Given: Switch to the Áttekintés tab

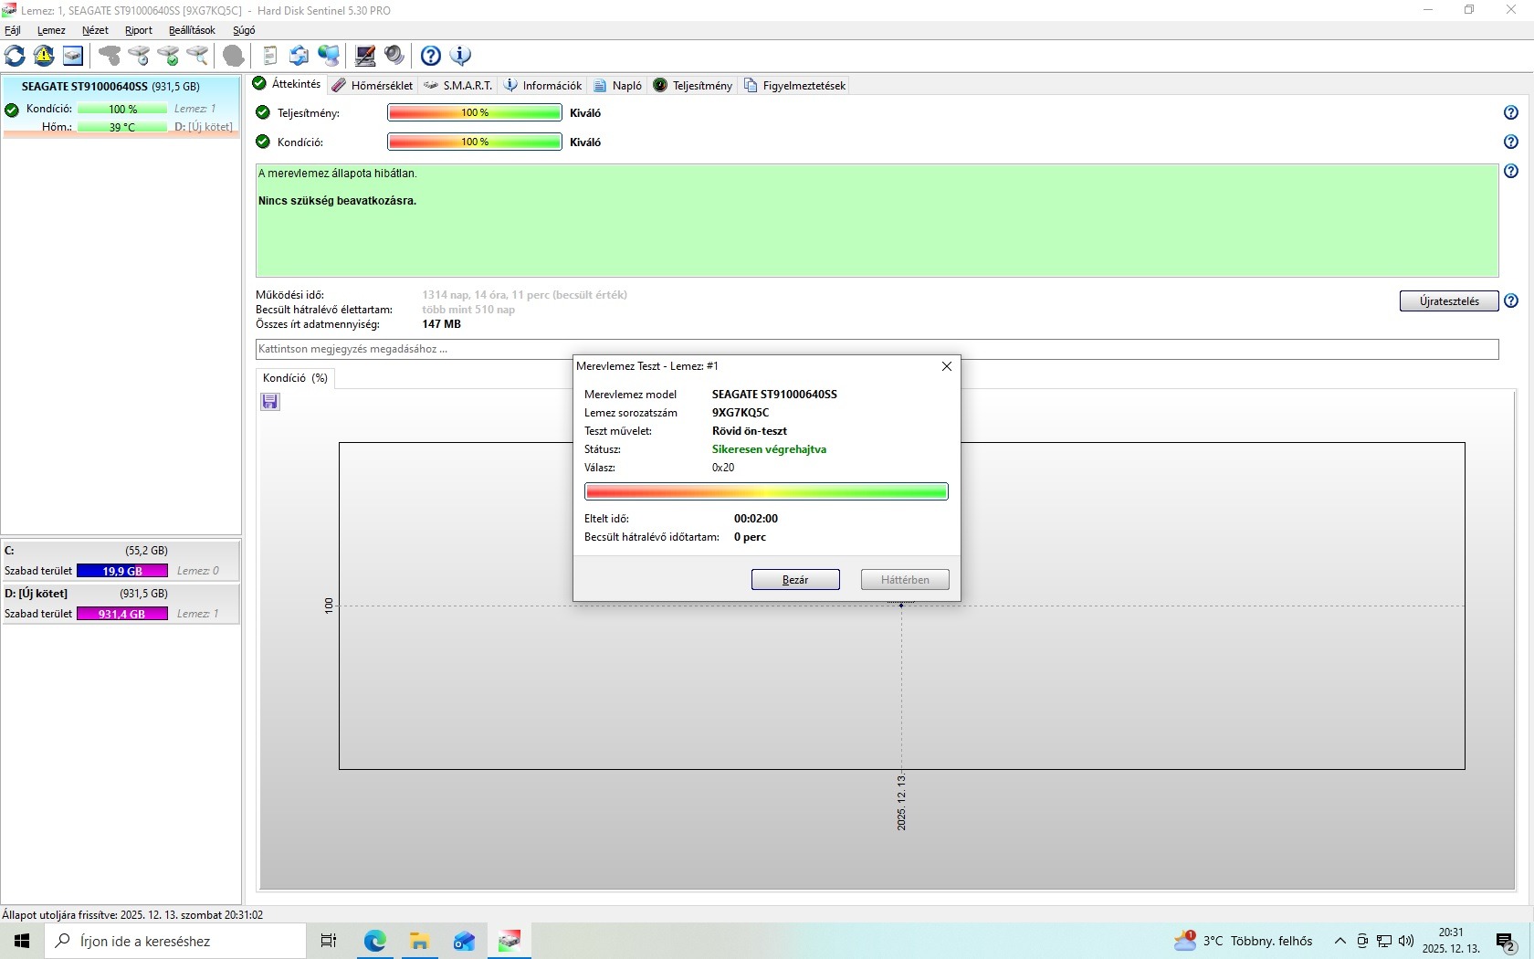Looking at the screenshot, I should pyautogui.click(x=287, y=84).
